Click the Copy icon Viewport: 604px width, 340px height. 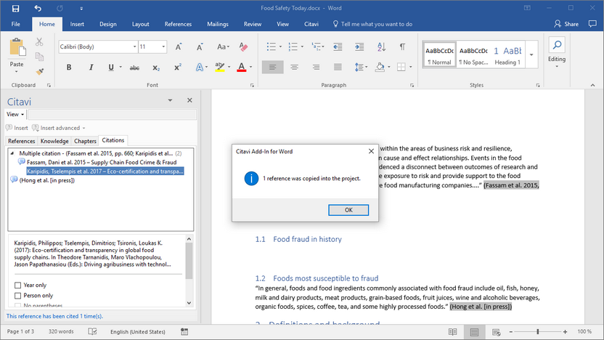[x=39, y=57]
